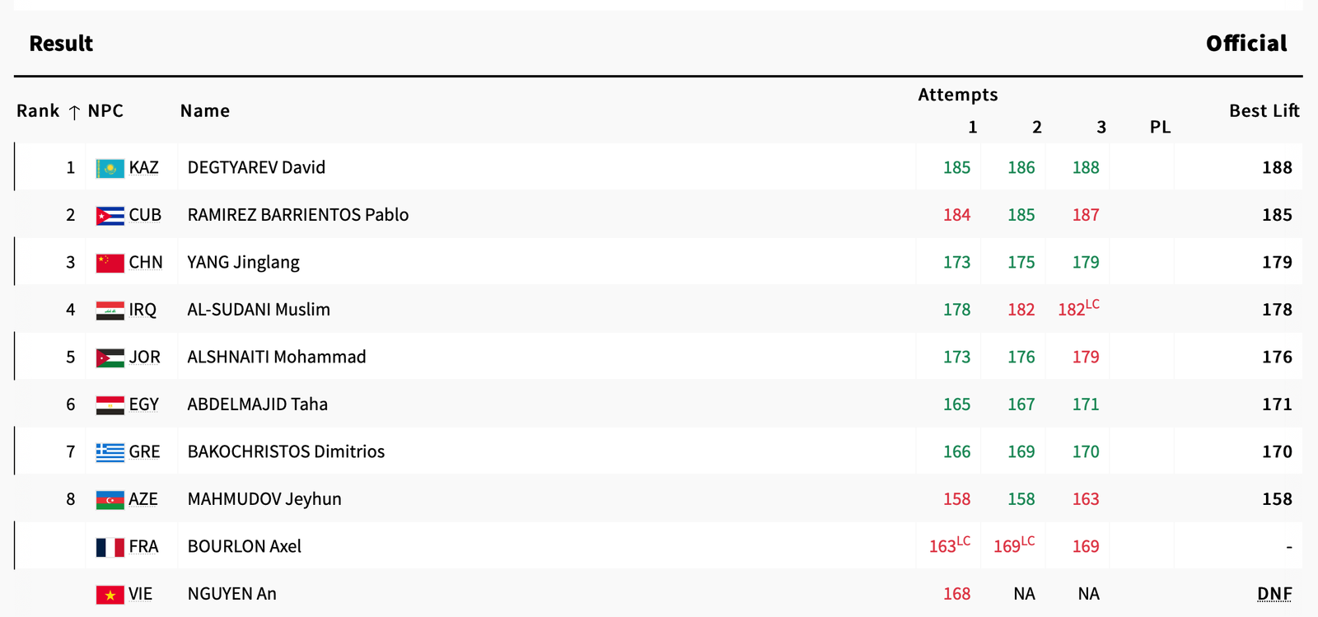1318x617 pixels.
Task: Click the Vietnam flag icon
Action: tap(110, 595)
